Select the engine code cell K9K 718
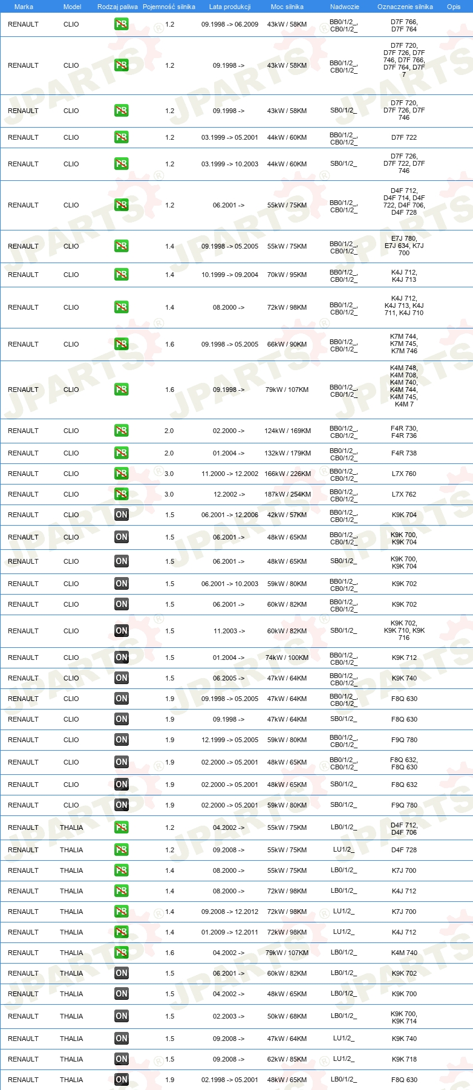 pyautogui.click(x=404, y=1059)
